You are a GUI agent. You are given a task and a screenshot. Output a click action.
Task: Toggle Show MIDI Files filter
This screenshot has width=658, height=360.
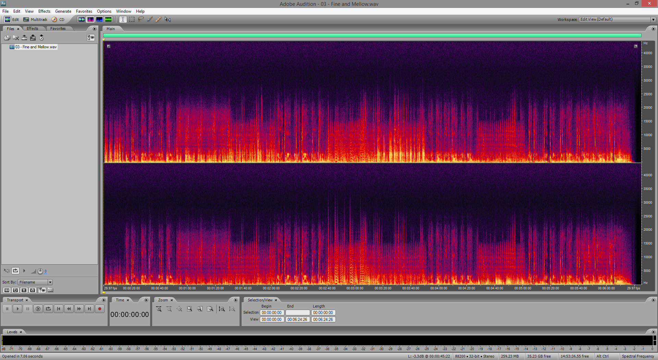[x=33, y=290]
